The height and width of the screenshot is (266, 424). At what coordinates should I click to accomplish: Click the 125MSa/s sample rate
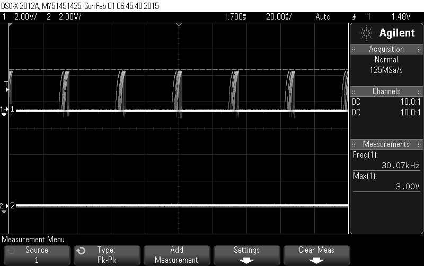click(386, 70)
